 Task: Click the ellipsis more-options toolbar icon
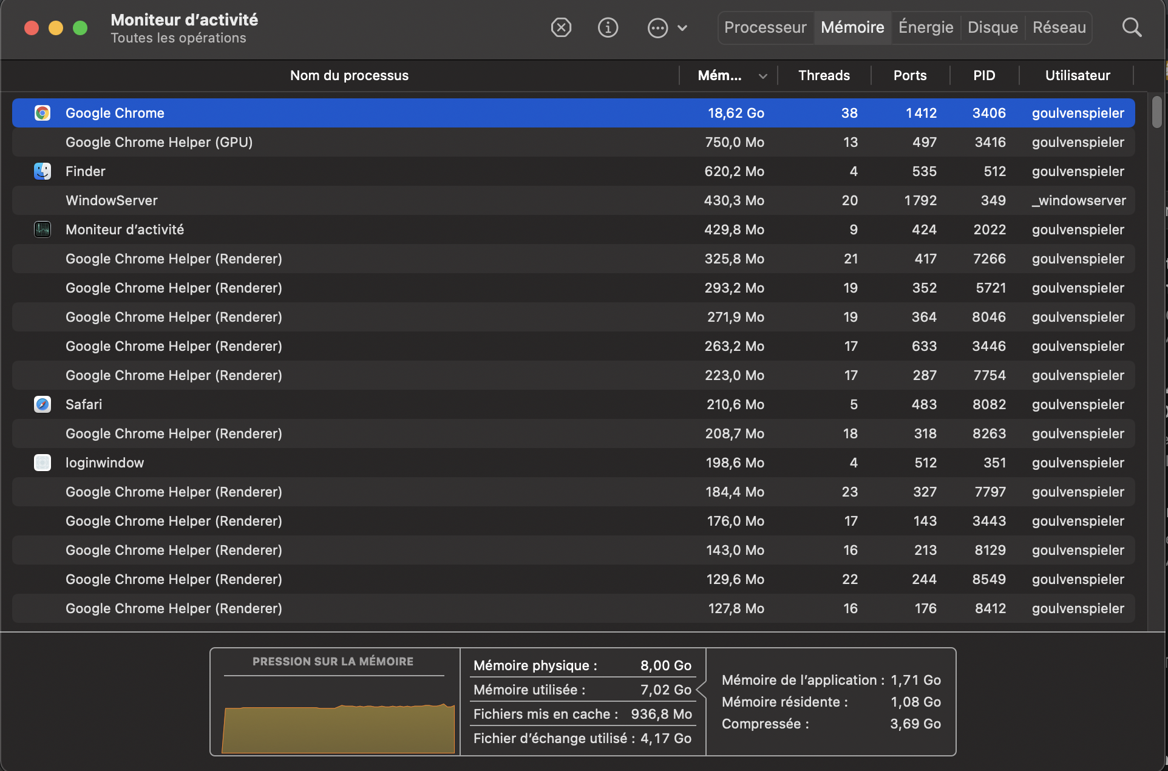[657, 28]
